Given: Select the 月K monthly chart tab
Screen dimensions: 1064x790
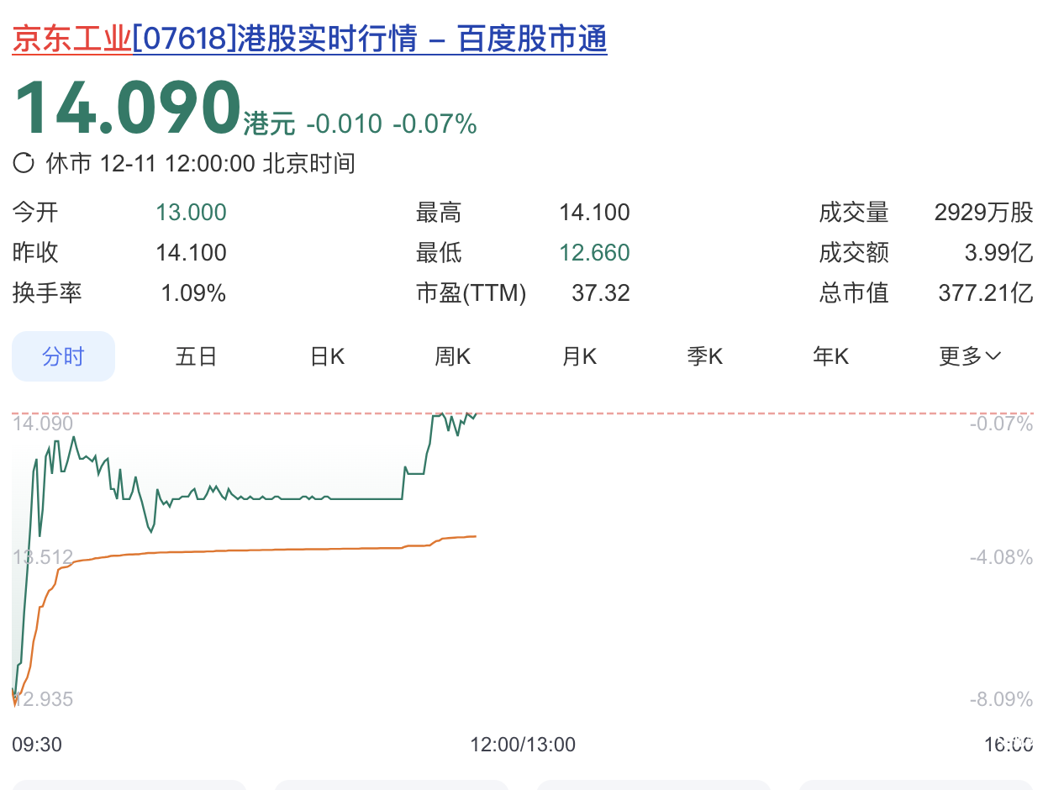Looking at the screenshot, I should pos(578,356).
